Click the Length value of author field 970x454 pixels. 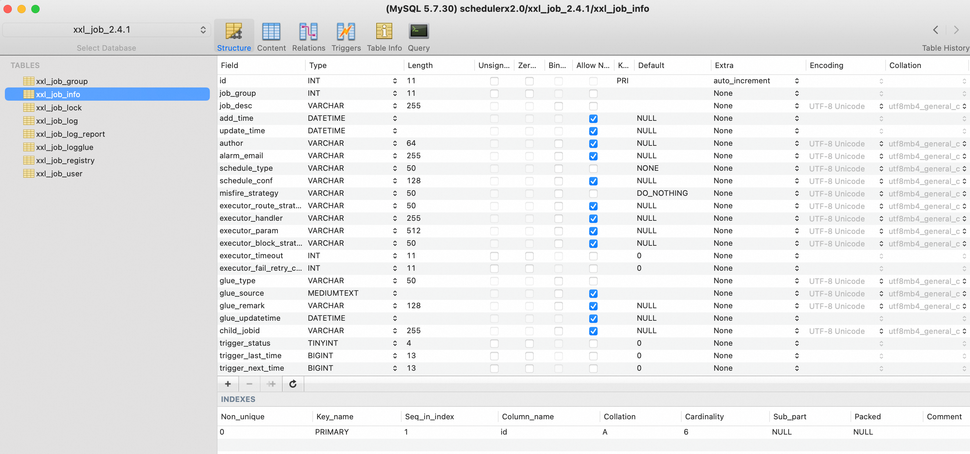tap(411, 143)
